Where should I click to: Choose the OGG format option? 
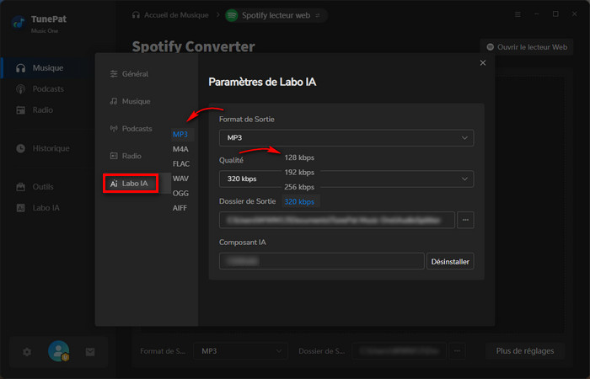(180, 193)
